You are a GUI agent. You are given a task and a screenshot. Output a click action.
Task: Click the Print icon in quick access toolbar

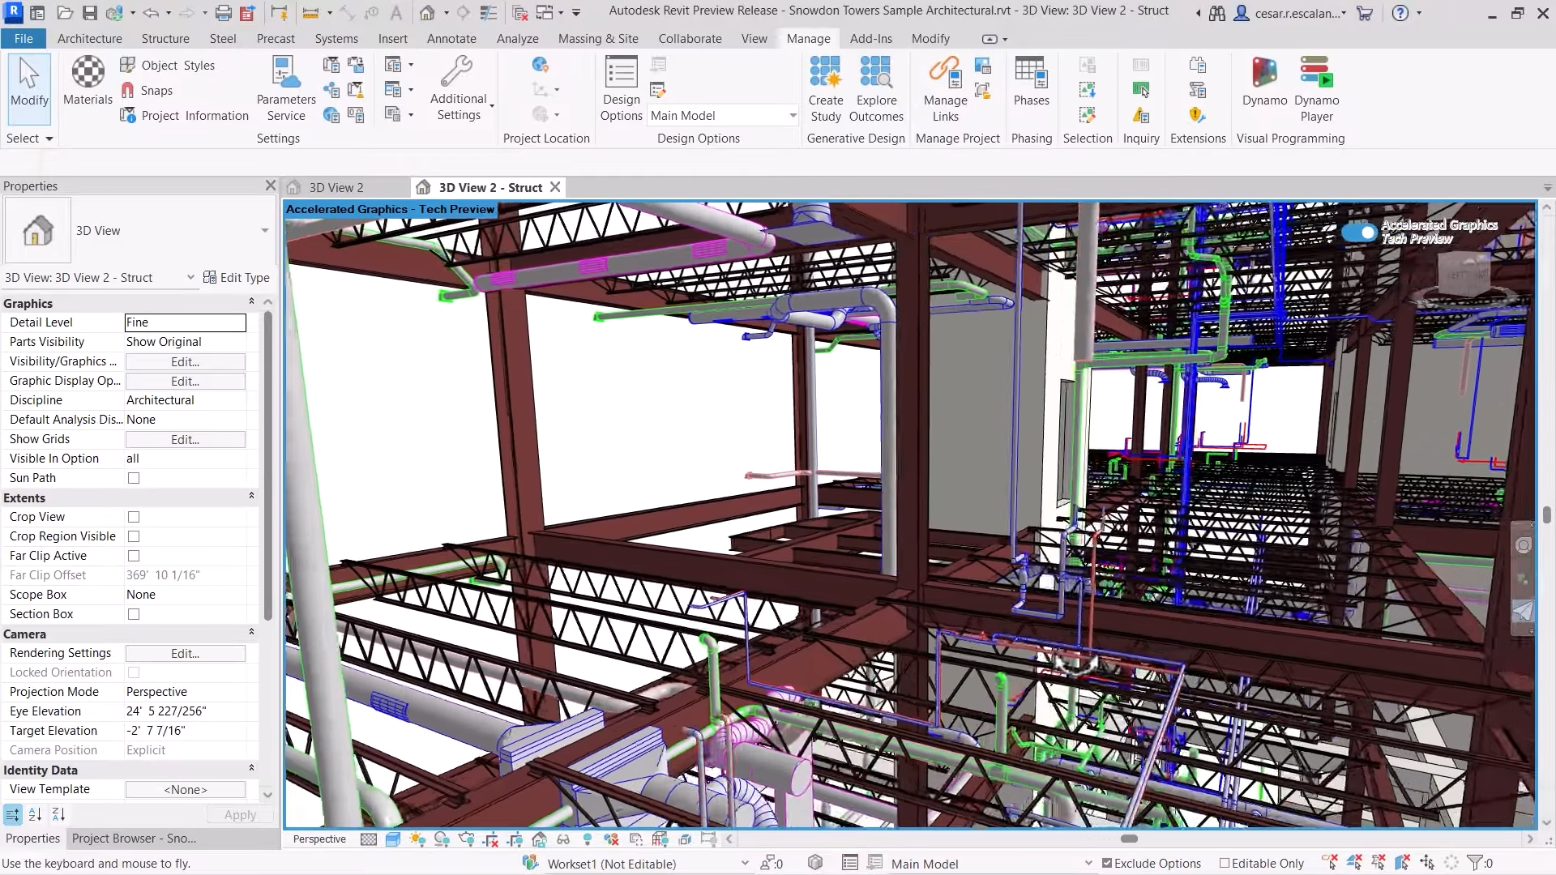(x=223, y=13)
